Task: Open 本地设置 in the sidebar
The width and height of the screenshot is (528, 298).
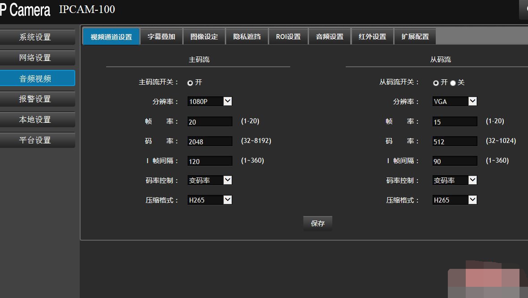Action: click(37, 119)
